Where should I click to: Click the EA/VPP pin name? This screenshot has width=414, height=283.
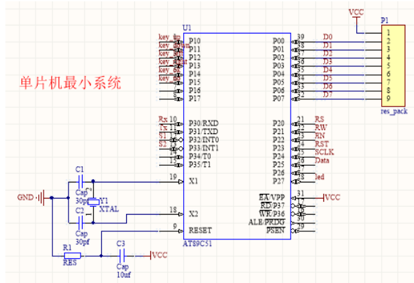click(272, 197)
